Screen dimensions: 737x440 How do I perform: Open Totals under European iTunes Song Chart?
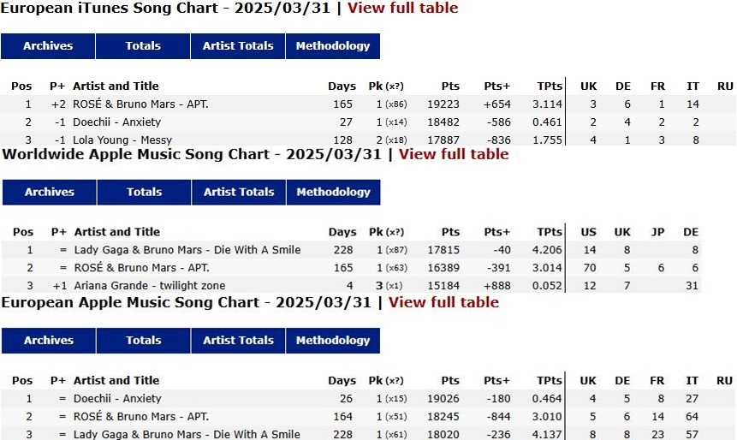[x=143, y=46]
